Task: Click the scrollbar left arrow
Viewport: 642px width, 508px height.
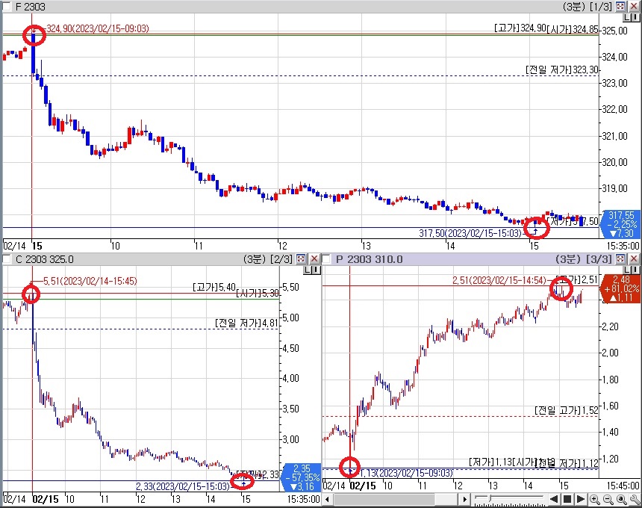Action: pos(327,499)
